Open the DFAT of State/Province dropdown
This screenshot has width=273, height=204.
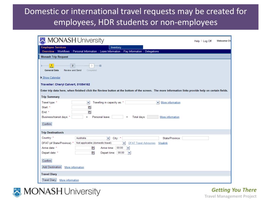(x=124, y=143)
